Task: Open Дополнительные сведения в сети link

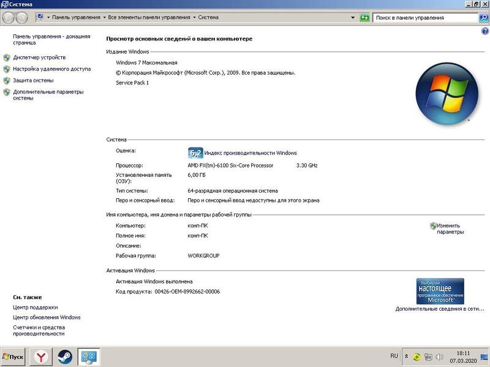Action: click(440, 309)
